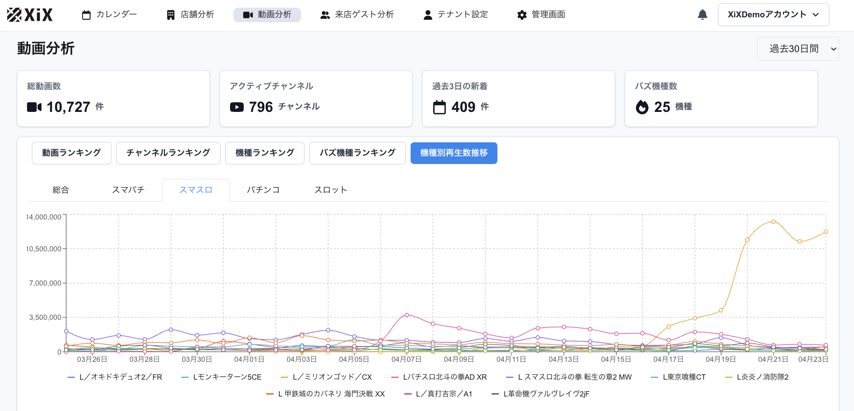Click the calendar icon in navigation
This screenshot has width=854, height=411.
86,15
